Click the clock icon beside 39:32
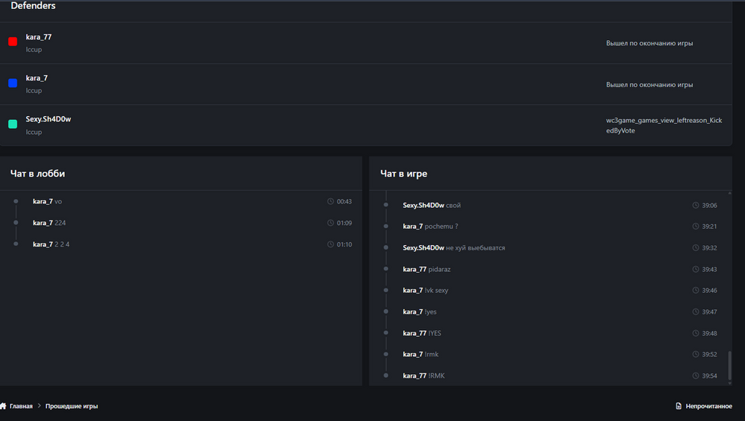The height and width of the screenshot is (421, 745). [695, 247]
